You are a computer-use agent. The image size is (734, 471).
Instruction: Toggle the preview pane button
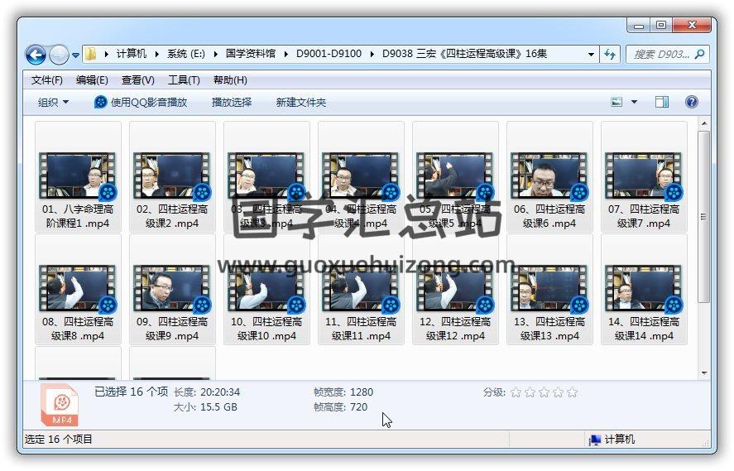661,102
